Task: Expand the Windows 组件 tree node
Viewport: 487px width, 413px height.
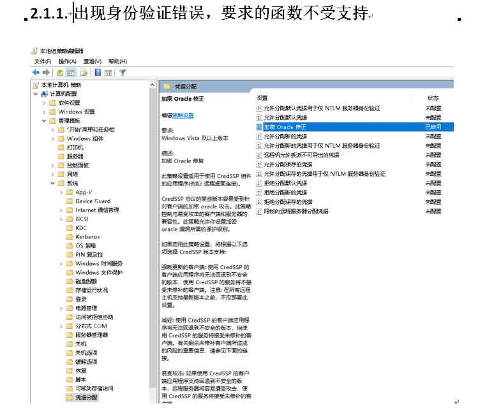Action: click(53, 139)
